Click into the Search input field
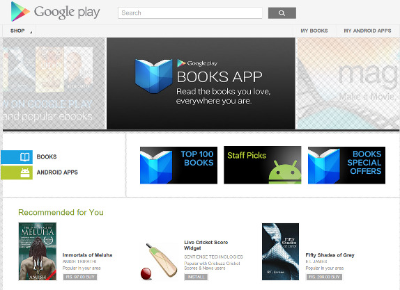Screen dimensions: 400x290 (x=190, y=13)
